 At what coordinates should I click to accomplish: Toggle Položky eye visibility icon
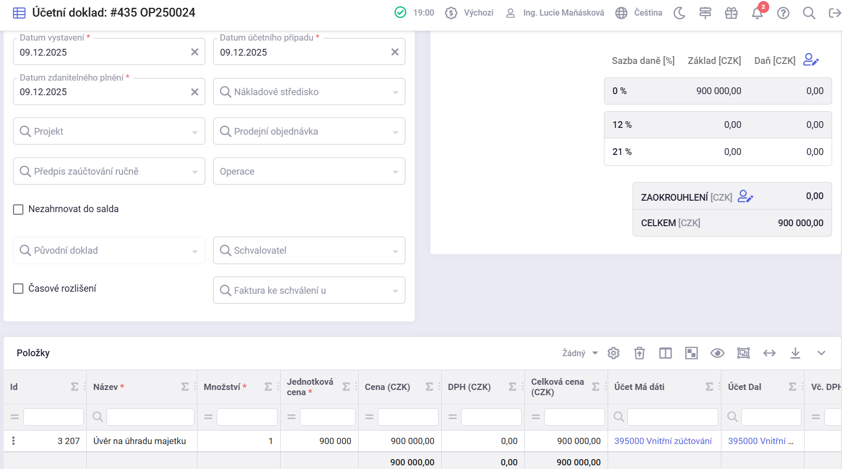point(717,353)
